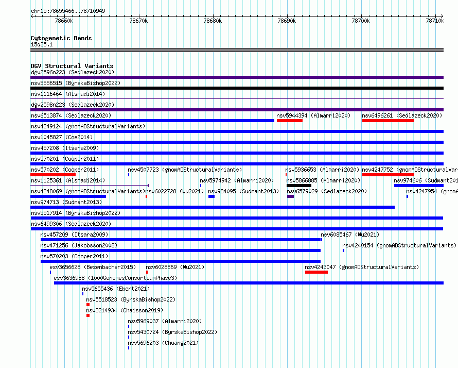Select nsv6499306 (Sedlazeck2020) label

[x=71, y=224]
